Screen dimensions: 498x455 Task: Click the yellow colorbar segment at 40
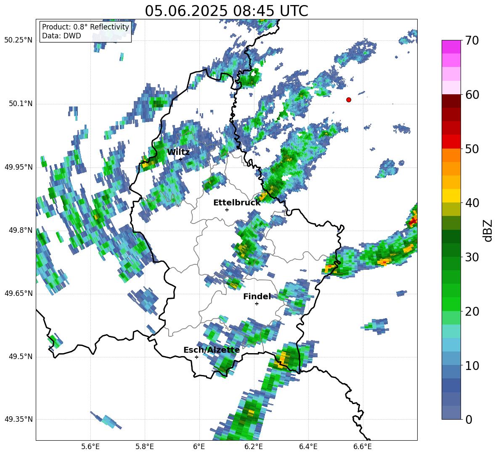451,196
